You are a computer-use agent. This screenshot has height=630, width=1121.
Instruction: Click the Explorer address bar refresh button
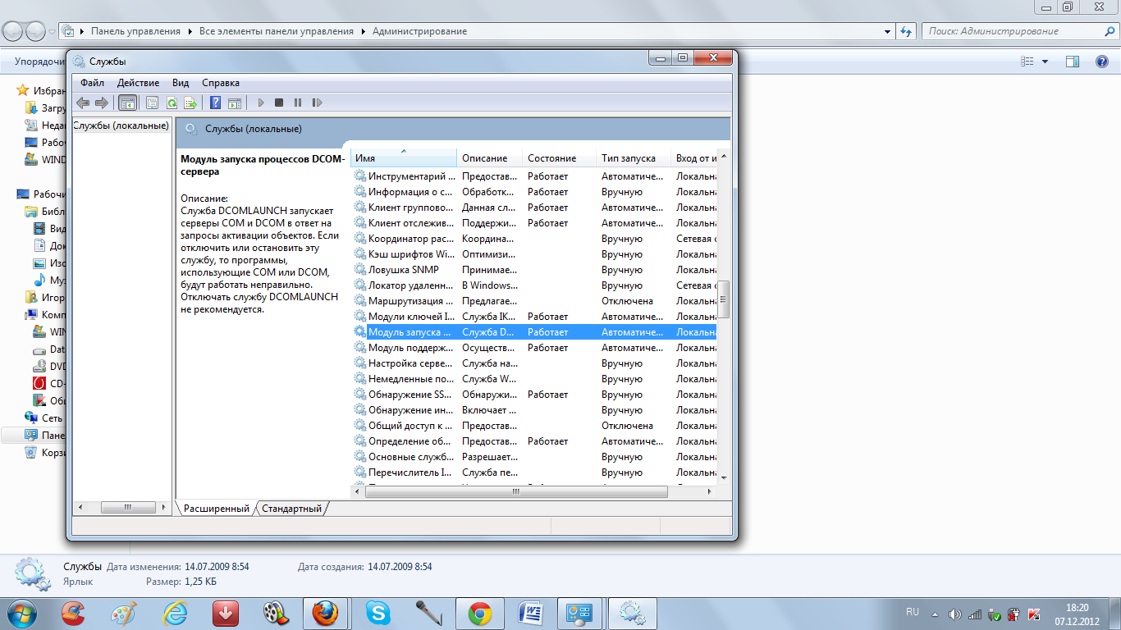pos(906,31)
